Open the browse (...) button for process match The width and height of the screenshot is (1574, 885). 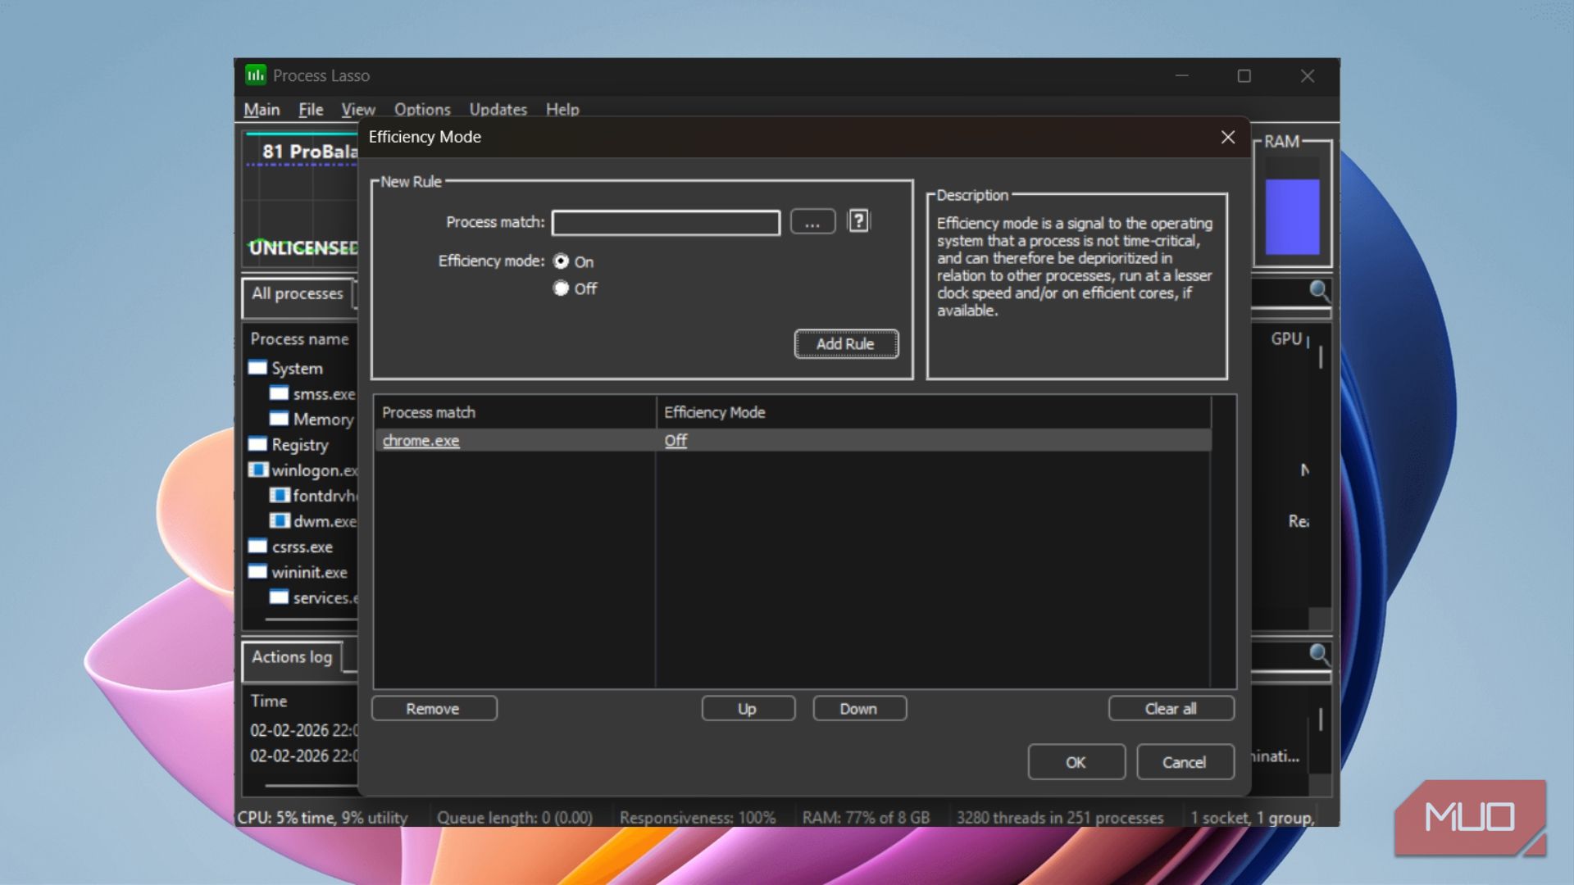pos(812,222)
